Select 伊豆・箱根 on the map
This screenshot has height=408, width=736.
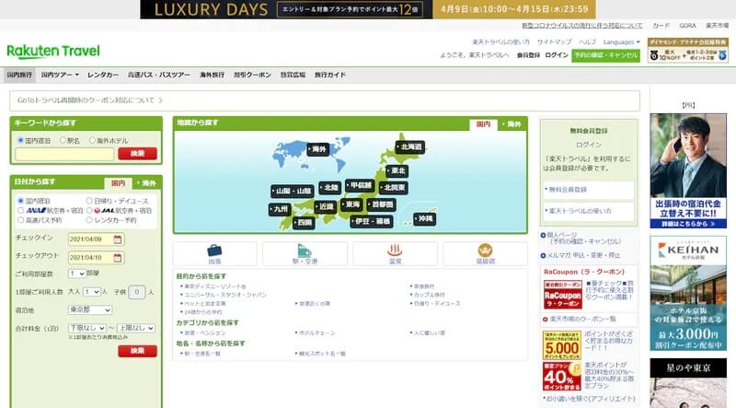pos(372,221)
